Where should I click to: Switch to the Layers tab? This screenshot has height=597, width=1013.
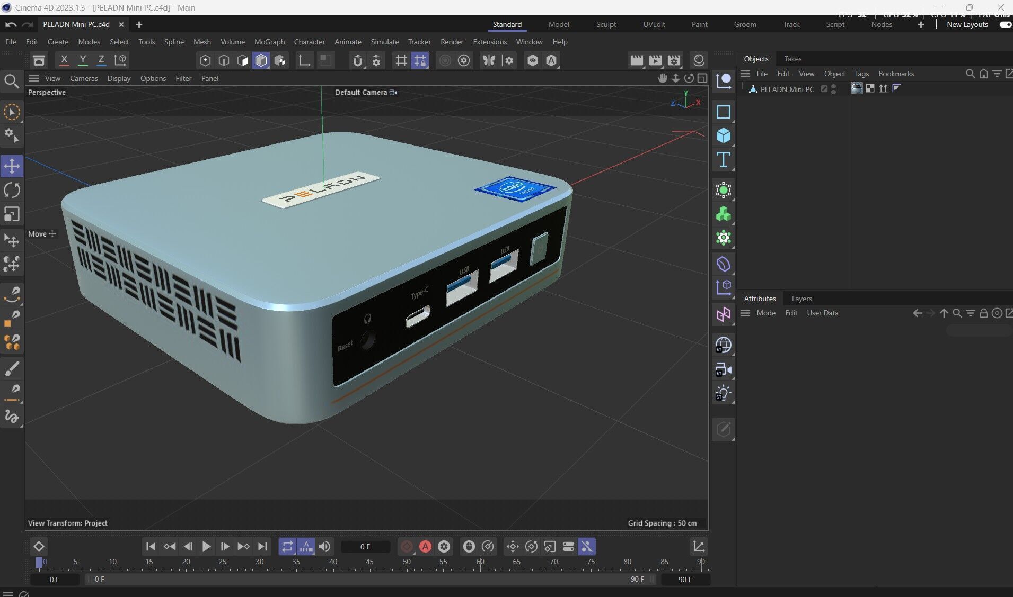coord(801,298)
